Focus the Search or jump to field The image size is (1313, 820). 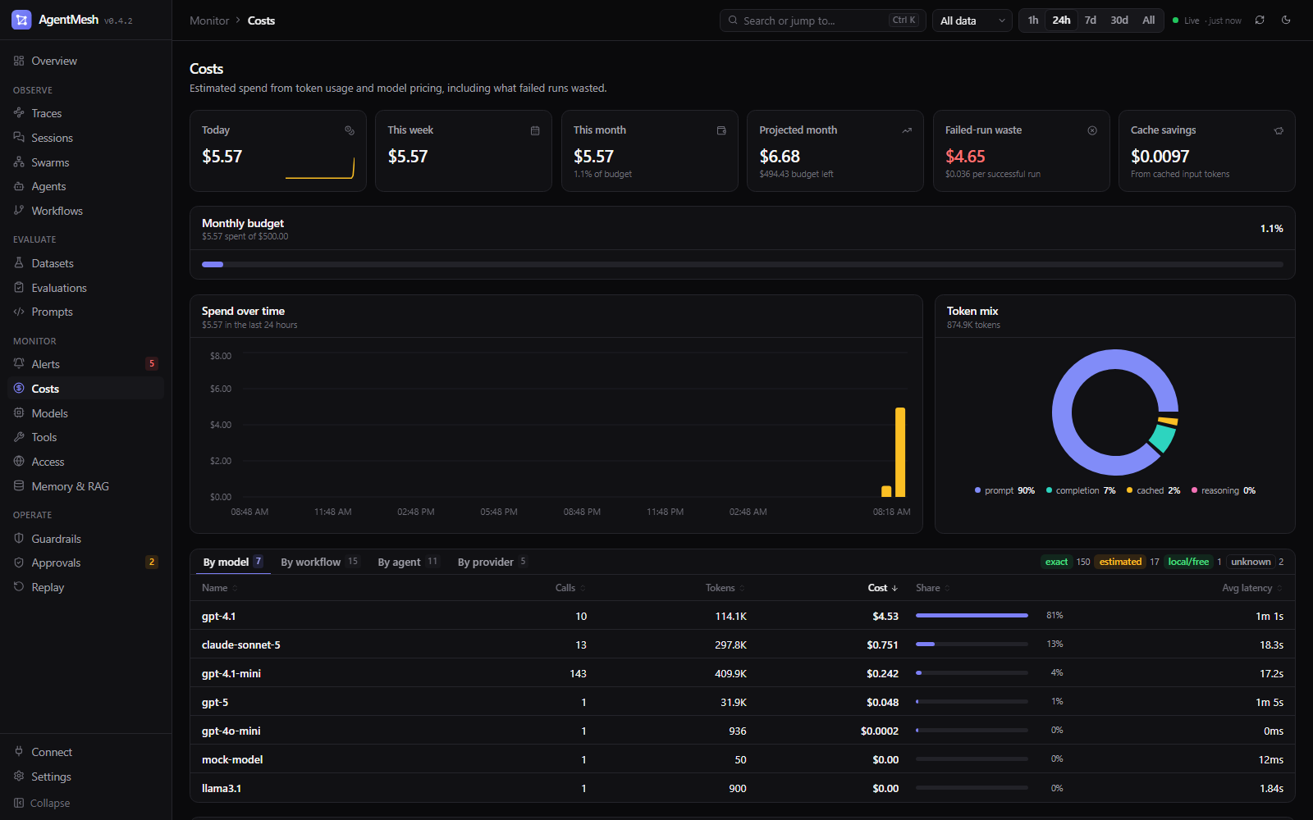tap(823, 20)
